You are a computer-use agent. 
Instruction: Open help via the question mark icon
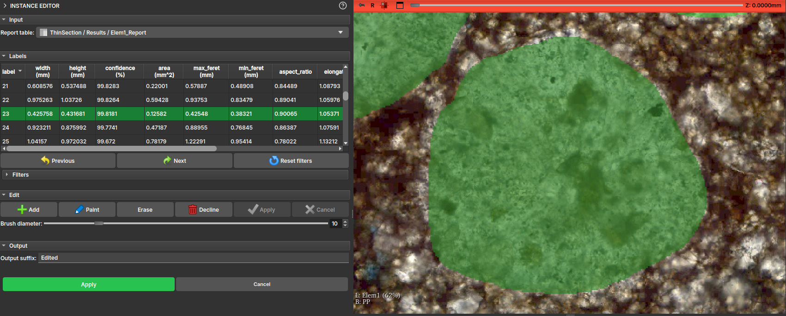342,6
